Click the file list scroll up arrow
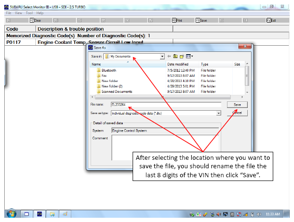 pyautogui.click(x=247, y=64)
